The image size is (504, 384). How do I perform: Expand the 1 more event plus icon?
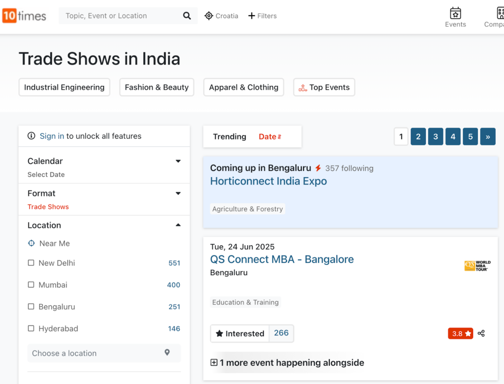[x=214, y=362]
